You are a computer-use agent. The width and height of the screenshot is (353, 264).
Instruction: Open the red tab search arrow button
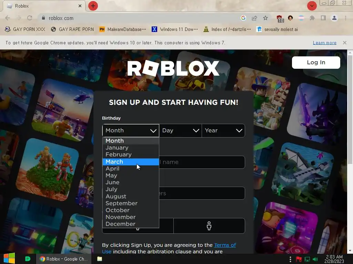coord(312,6)
